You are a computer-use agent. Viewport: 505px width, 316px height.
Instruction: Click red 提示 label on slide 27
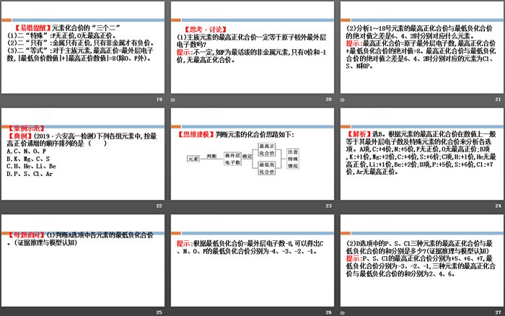coord(354,259)
